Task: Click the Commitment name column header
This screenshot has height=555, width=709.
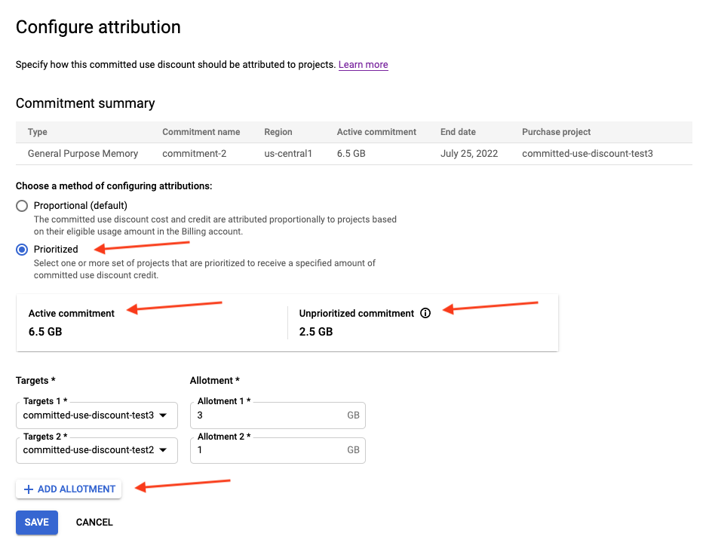Action: 201,132
